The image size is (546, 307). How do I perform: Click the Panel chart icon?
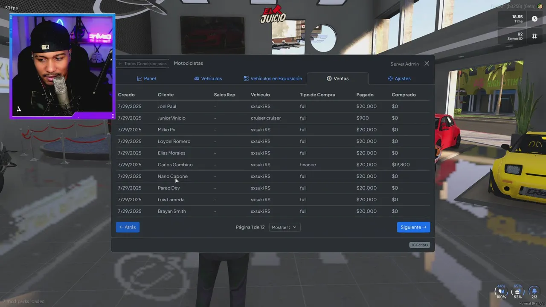tap(139, 78)
